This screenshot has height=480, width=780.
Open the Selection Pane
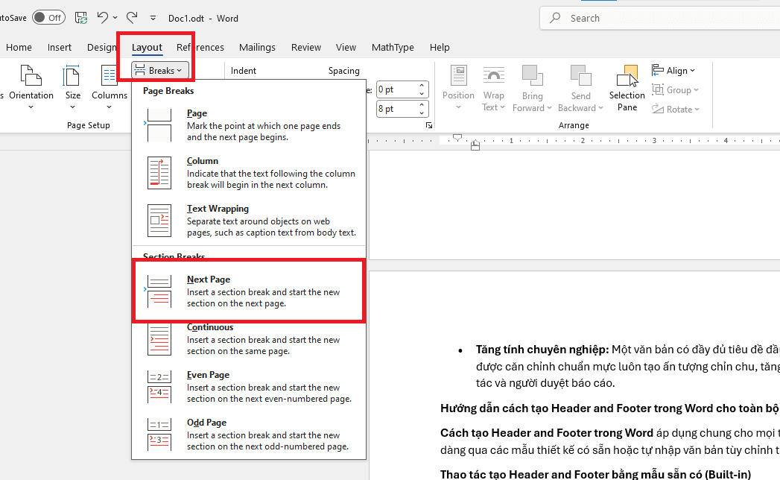pyautogui.click(x=627, y=88)
